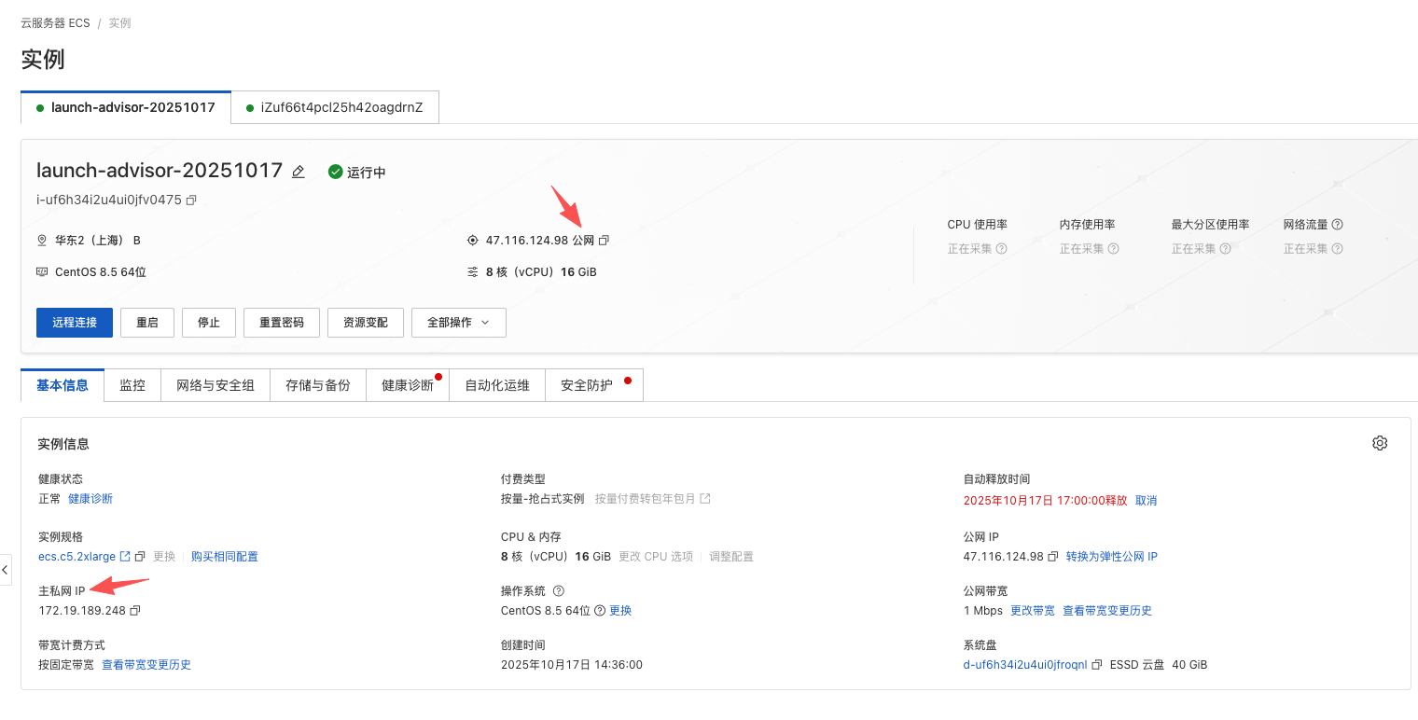Open the 网络与安全组 tab
The height and width of the screenshot is (720, 1418).
(215, 385)
